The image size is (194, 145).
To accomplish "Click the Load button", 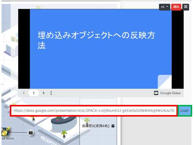I will (185, 110).
